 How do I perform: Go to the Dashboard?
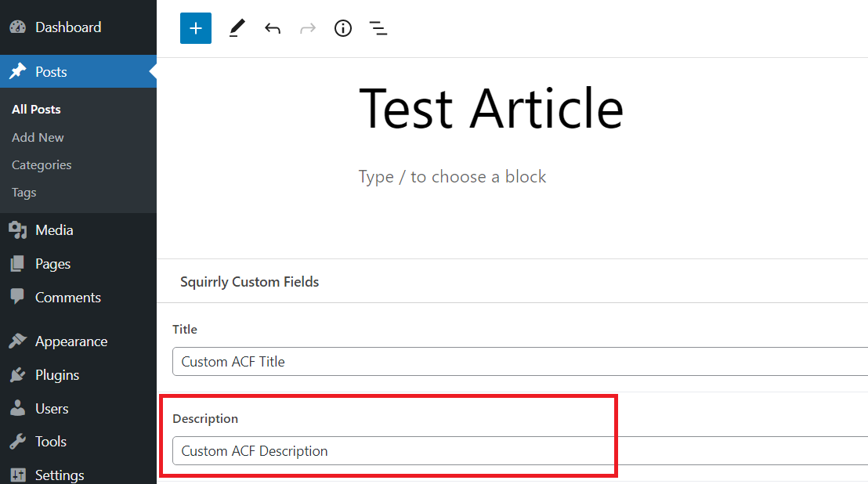tap(68, 27)
